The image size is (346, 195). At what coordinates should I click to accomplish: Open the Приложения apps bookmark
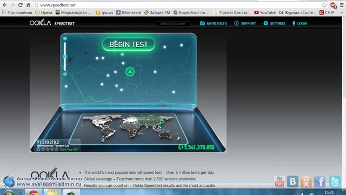pyautogui.click(x=17, y=12)
